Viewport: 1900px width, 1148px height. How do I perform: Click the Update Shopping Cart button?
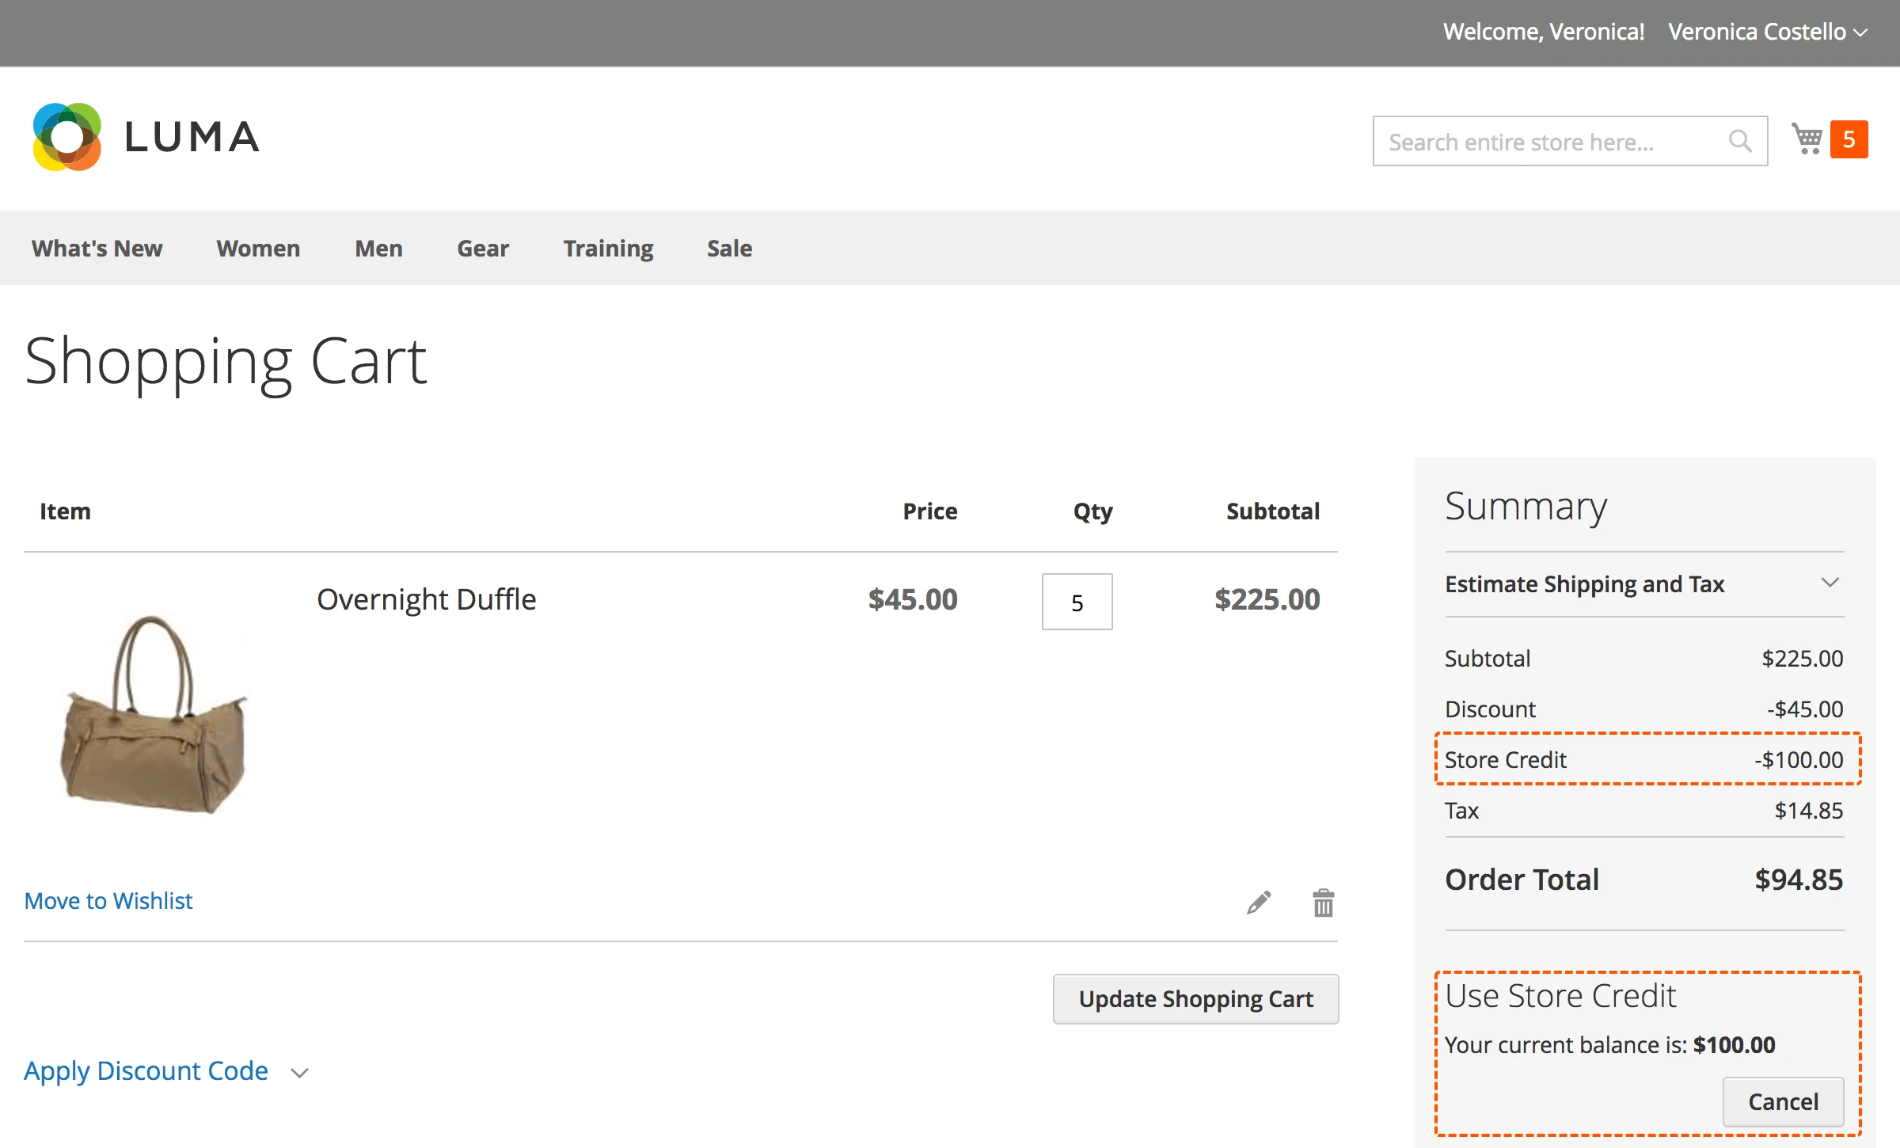(1195, 999)
